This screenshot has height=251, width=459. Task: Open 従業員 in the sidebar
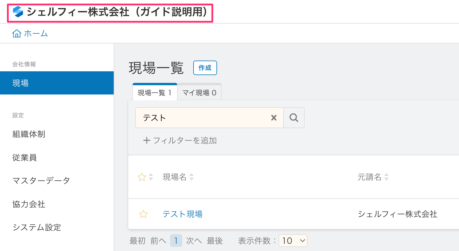(x=25, y=158)
